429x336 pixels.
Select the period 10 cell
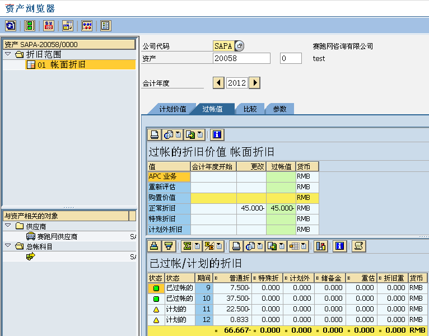(x=204, y=298)
